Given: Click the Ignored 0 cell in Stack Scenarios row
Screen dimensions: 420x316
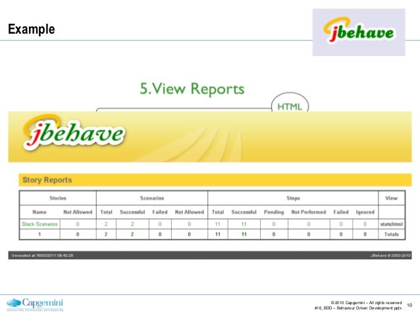Looking at the screenshot, I should [x=365, y=224].
